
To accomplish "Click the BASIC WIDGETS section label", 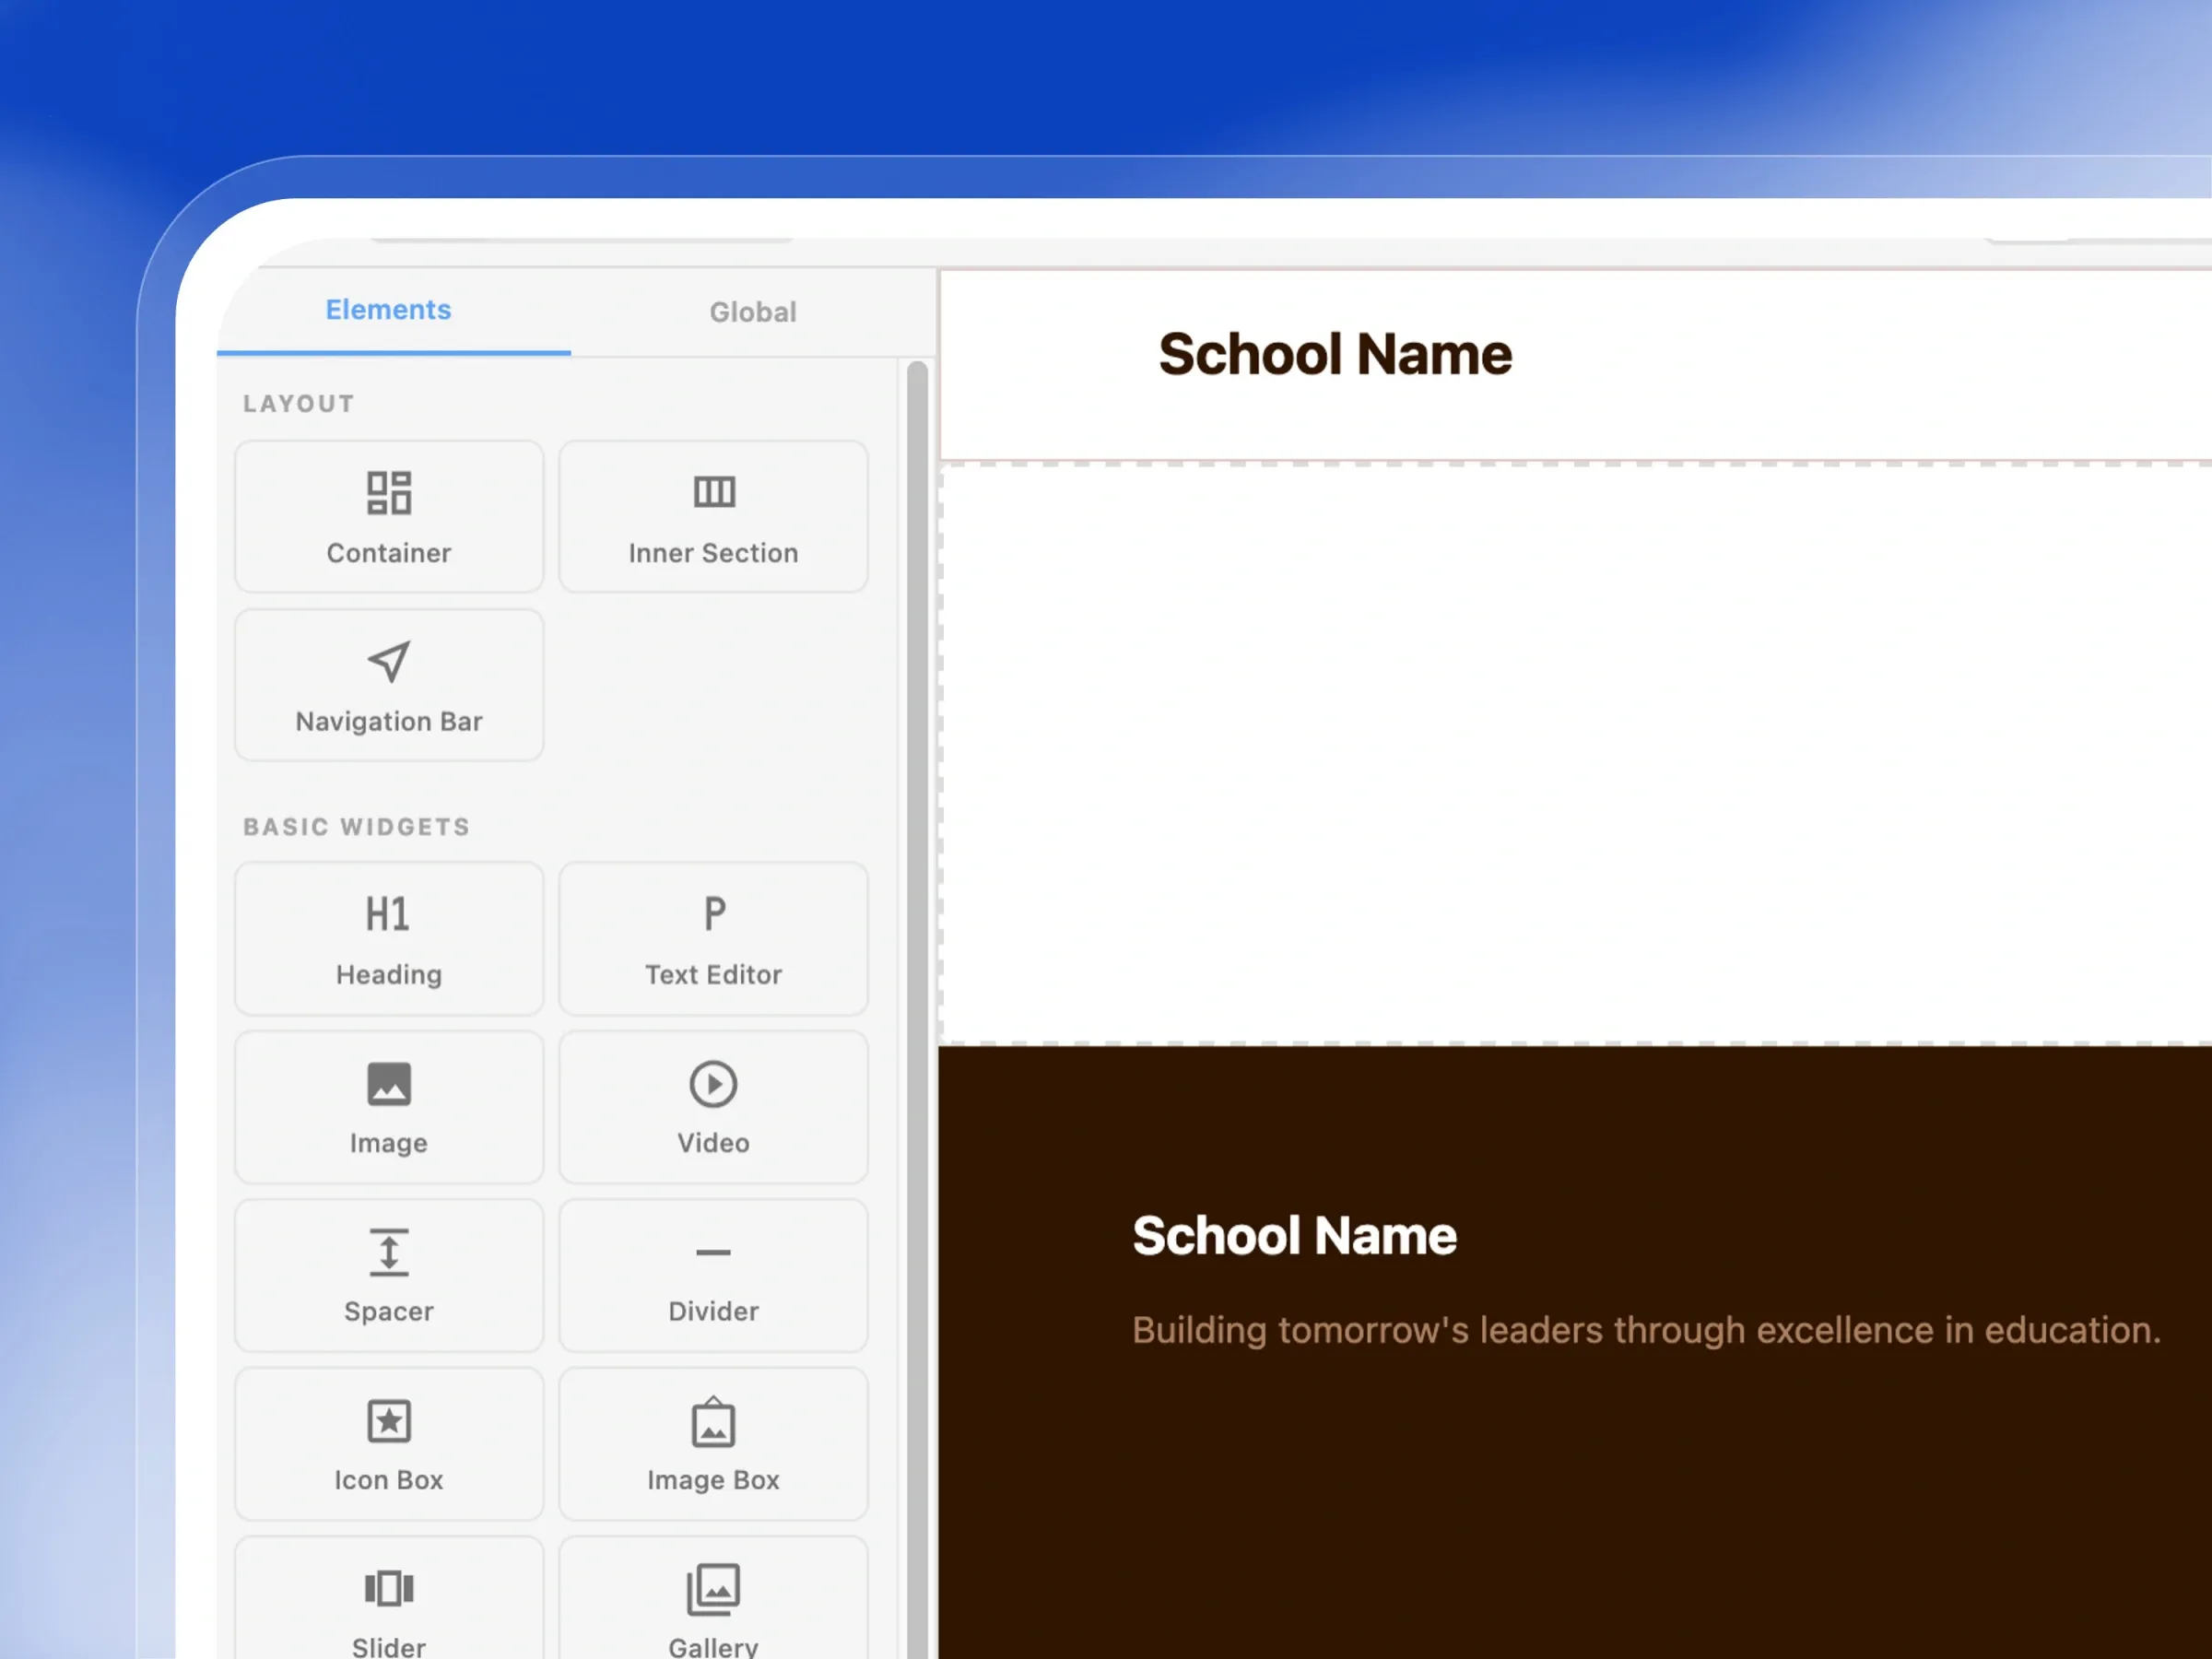I will point(357,827).
